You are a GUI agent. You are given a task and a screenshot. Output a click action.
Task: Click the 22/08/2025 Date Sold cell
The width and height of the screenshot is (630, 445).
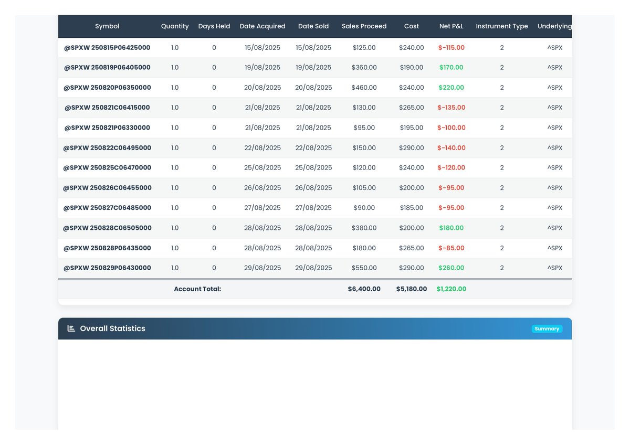[313, 148]
